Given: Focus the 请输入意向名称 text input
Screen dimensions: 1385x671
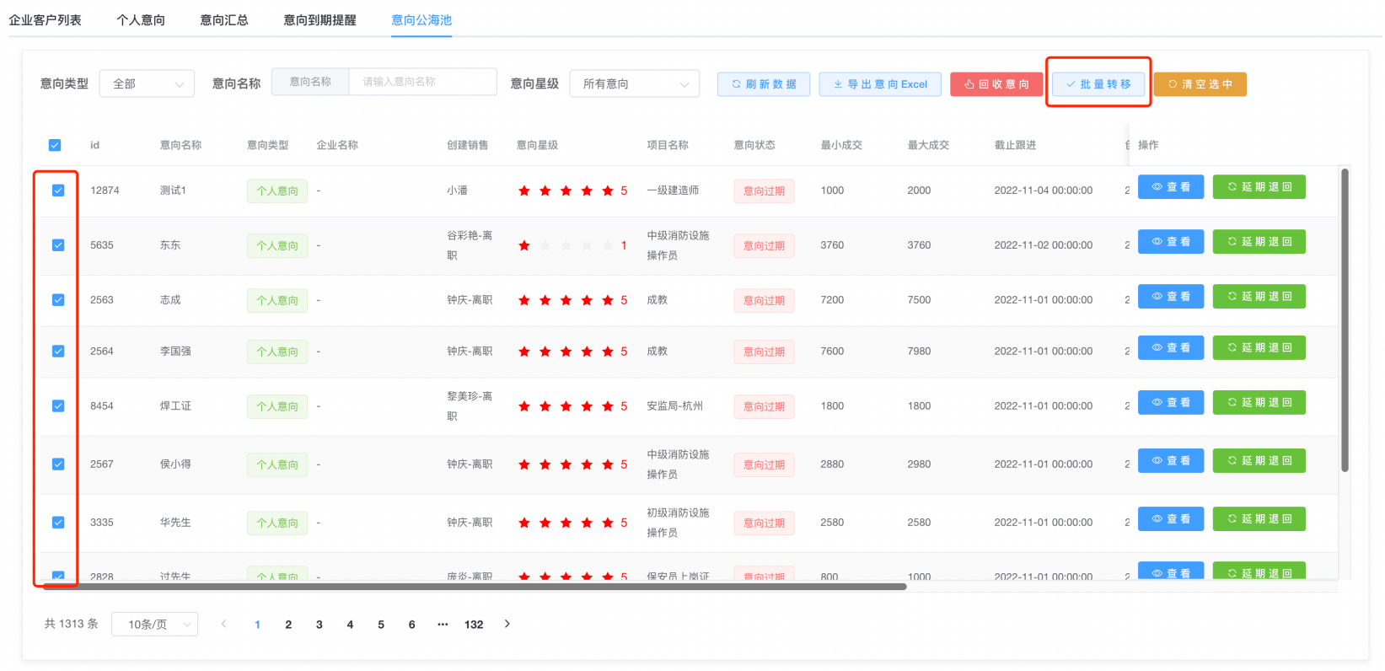Looking at the screenshot, I should point(421,82).
